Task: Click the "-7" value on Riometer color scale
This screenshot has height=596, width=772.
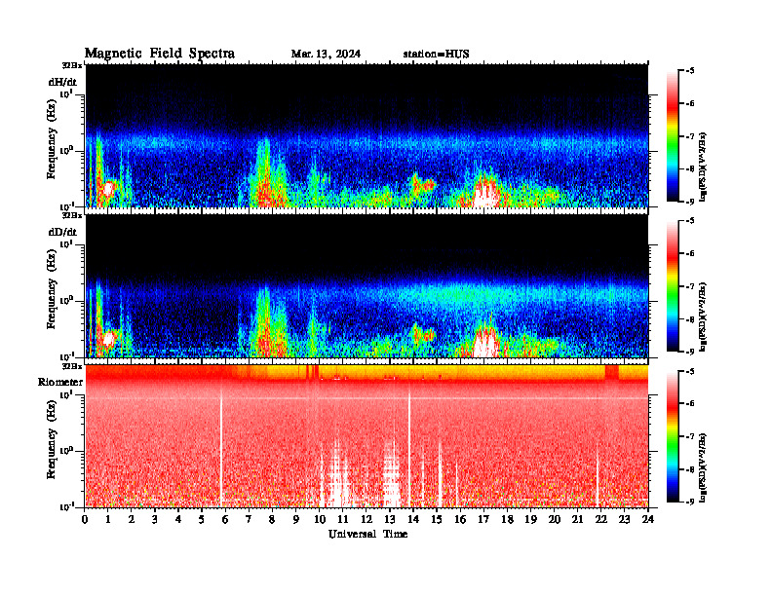Action: click(690, 436)
